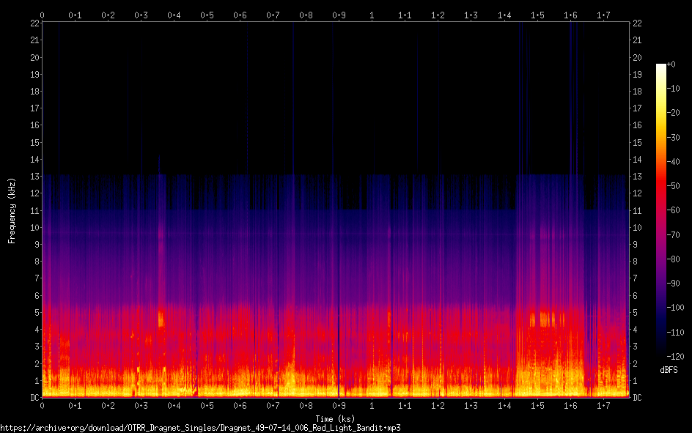Click the 1.7 tick on the bottom time axis
Viewport: 692px width, 433px height.
[x=603, y=405]
